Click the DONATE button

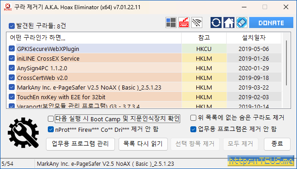click(x=271, y=23)
